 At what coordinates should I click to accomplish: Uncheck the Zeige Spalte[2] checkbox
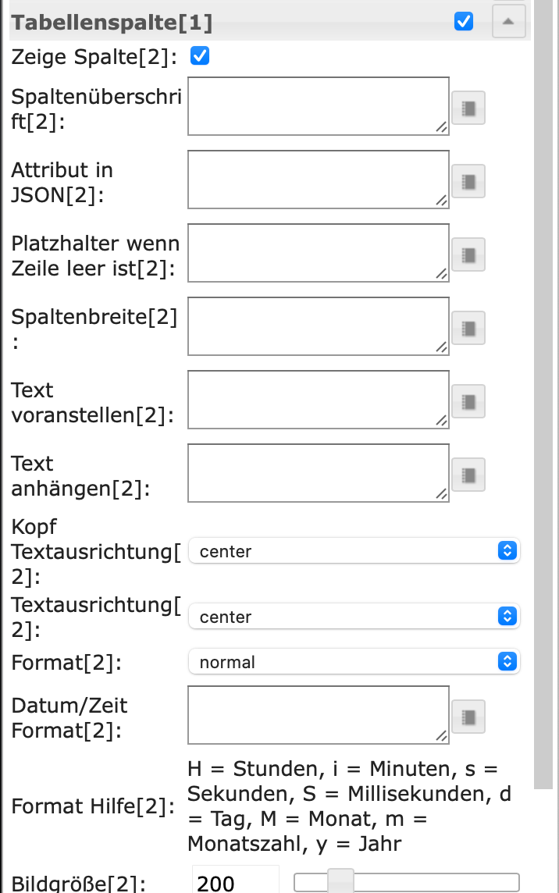(x=199, y=56)
